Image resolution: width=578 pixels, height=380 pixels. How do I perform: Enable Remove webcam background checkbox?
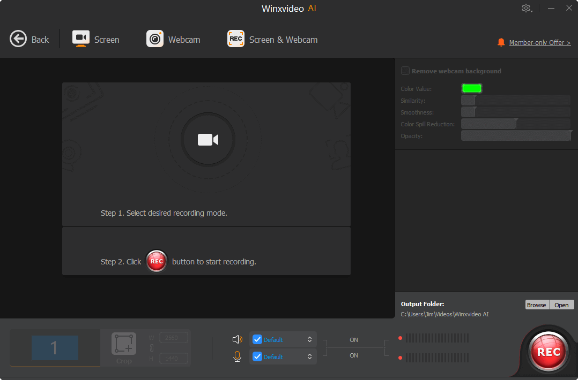point(405,71)
